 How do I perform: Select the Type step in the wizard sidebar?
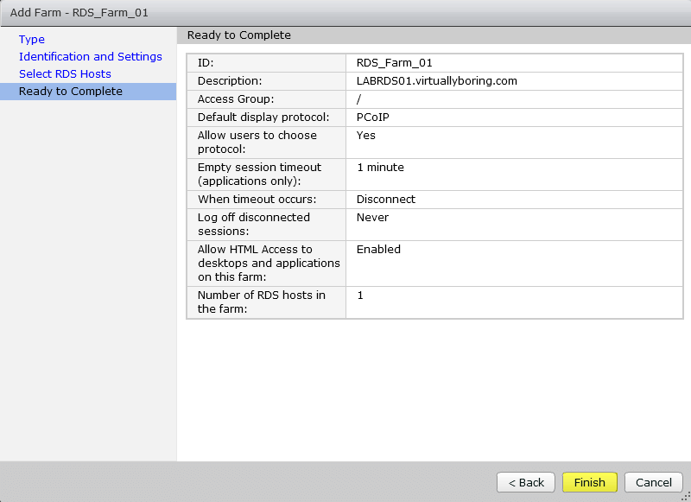coord(31,39)
